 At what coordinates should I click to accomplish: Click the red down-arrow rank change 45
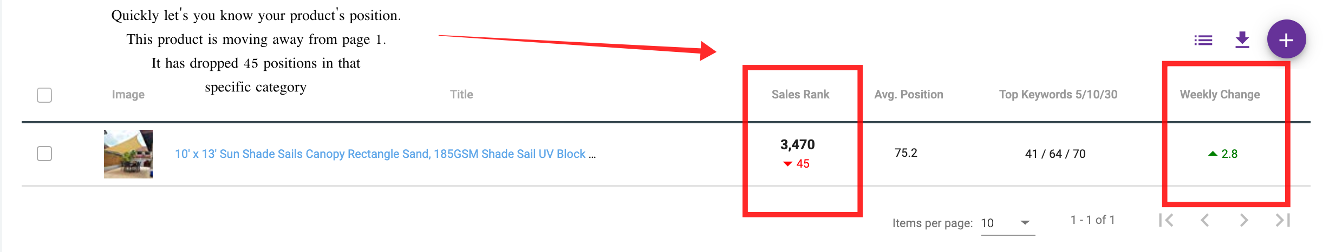pos(797,164)
